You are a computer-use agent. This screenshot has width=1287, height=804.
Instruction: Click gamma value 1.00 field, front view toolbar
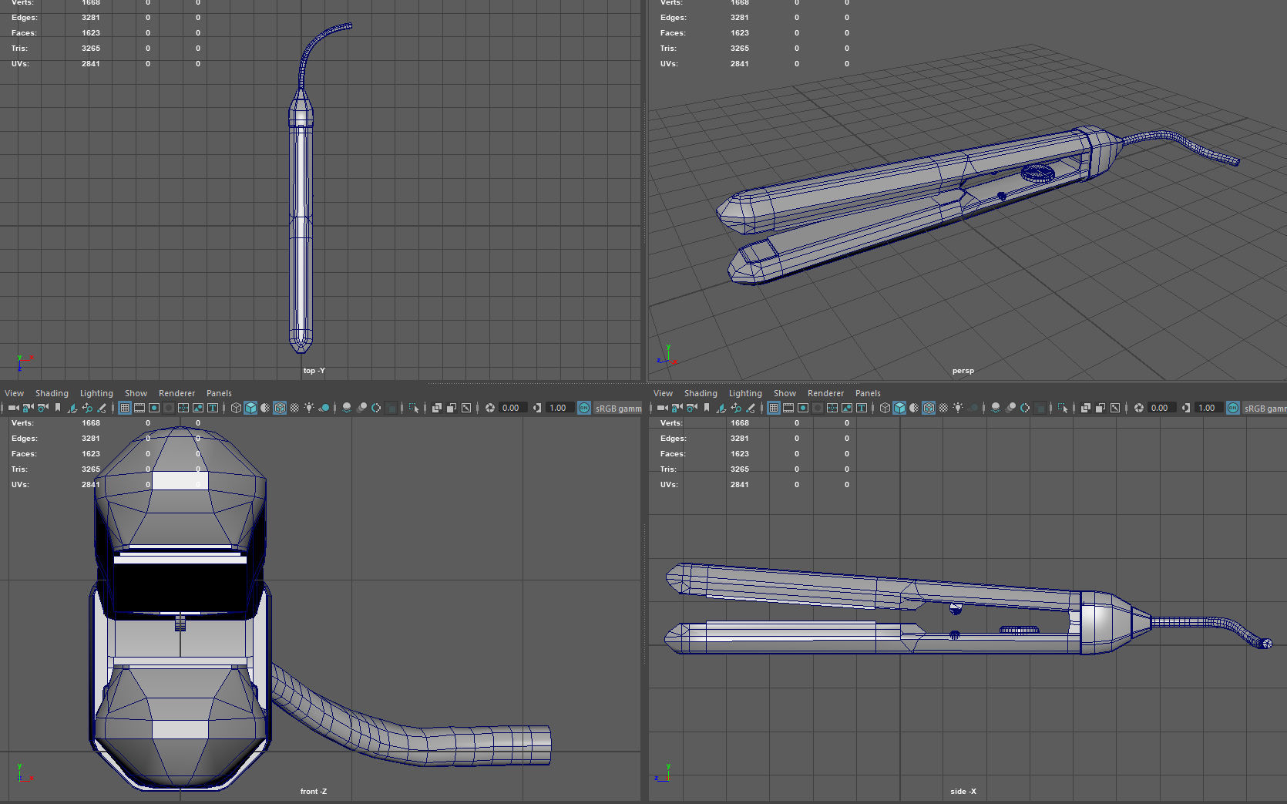[x=559, y=408]
